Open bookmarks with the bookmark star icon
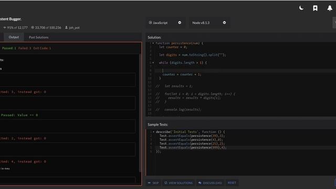 tap(315, 8)
